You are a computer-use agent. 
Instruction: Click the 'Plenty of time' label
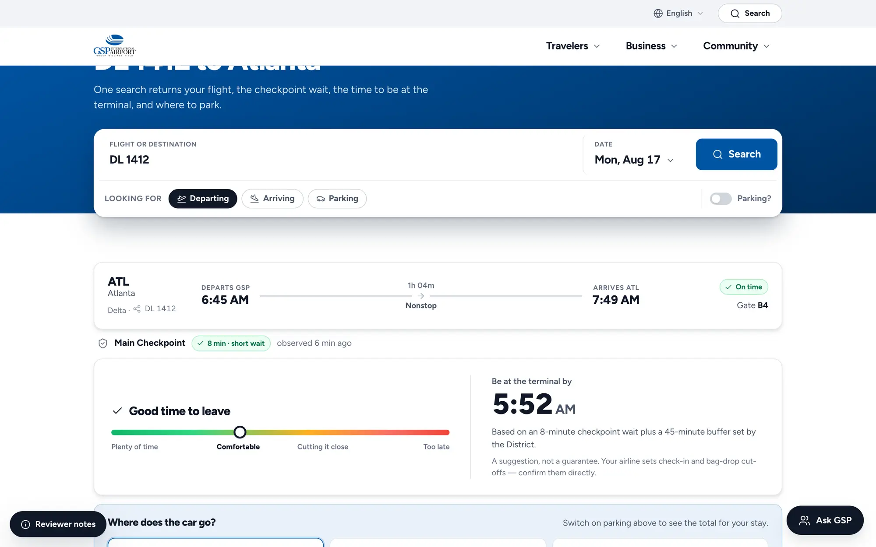(x=134, y=447)
